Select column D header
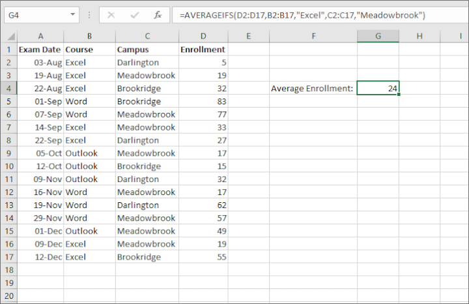This screenshot has width=469, height=304. click(203, 36)
